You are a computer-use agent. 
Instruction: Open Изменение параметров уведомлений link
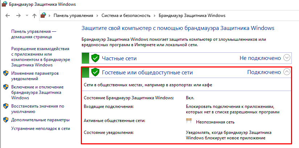click(35, 76)
